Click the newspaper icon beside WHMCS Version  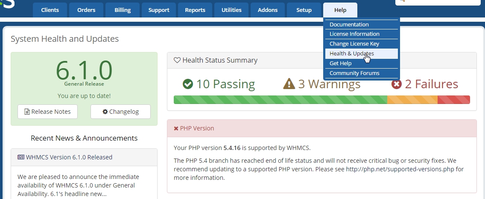pyautogui.click(x=21, y=157)
